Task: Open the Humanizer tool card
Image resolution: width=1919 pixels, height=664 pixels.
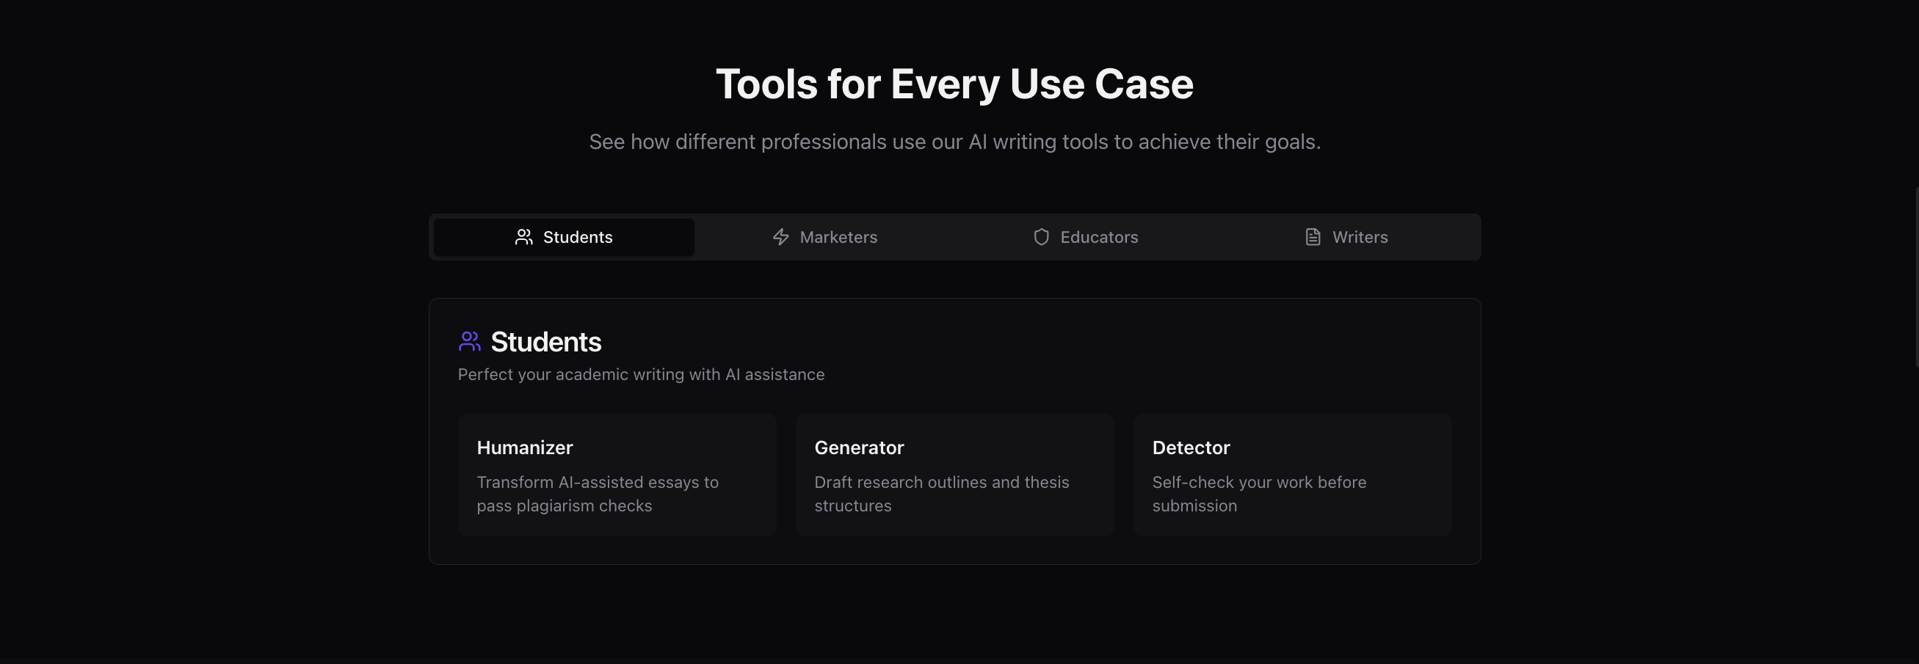Action: [617, 474]
